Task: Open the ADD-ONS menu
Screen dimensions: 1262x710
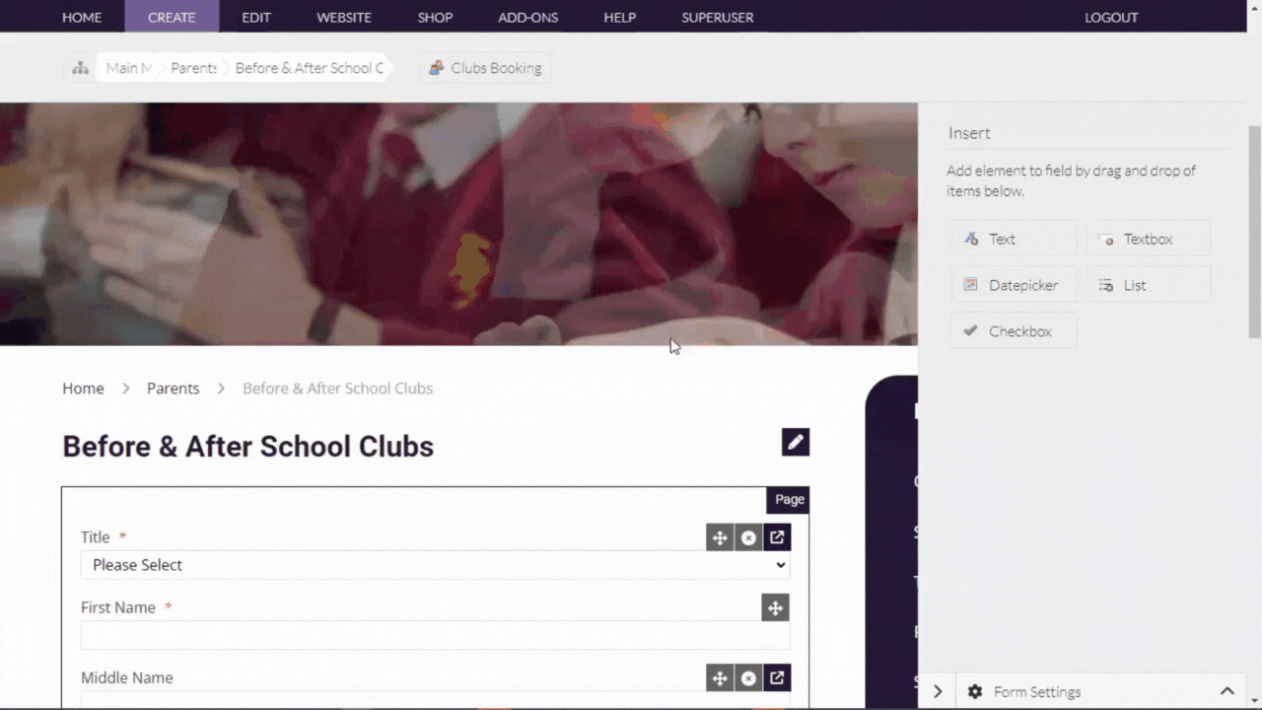Action: [527, 17]
